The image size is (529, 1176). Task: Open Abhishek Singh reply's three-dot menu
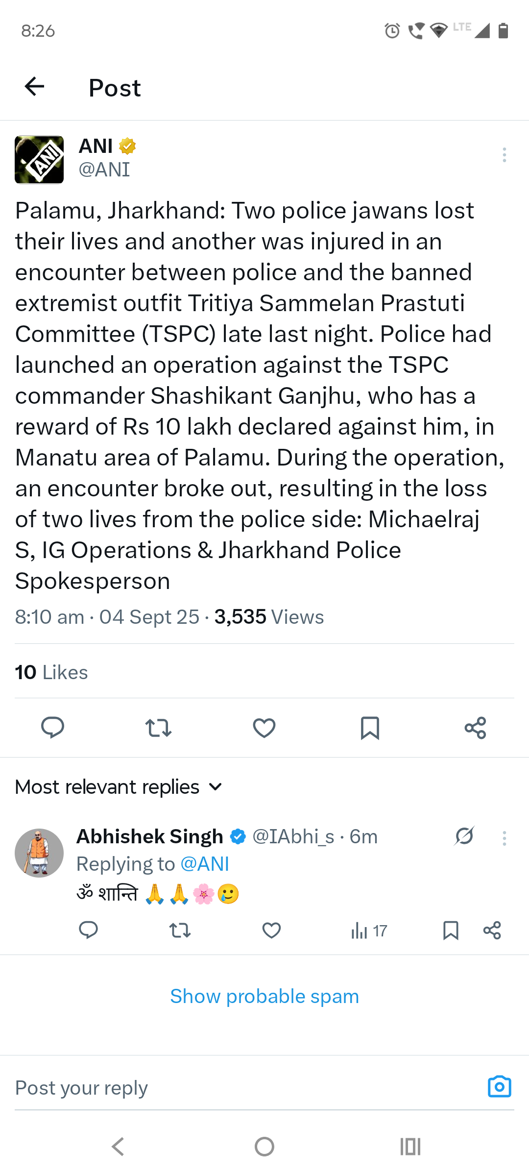coord(504,838)
